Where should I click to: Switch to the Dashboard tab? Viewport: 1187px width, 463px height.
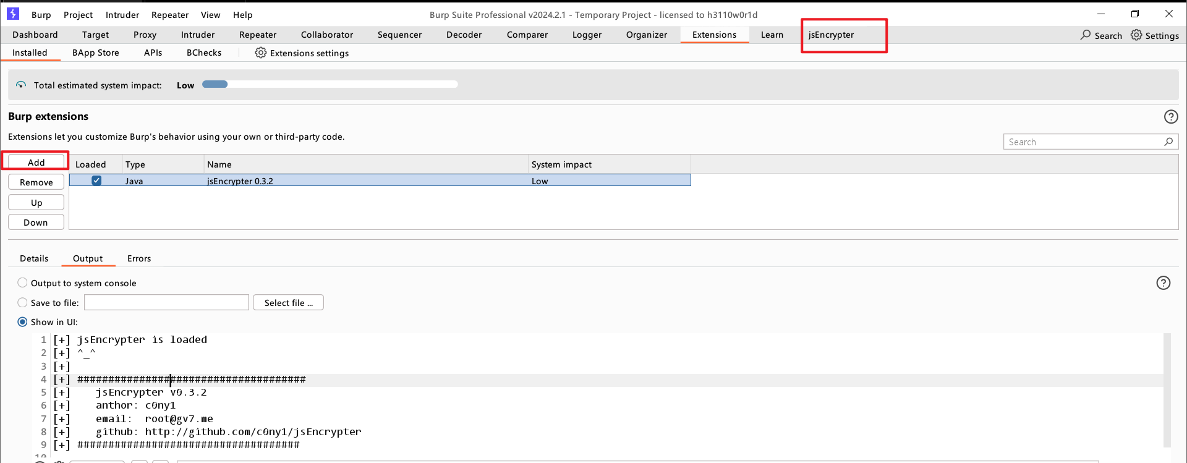pyautogui.click(x=35, y=35)
